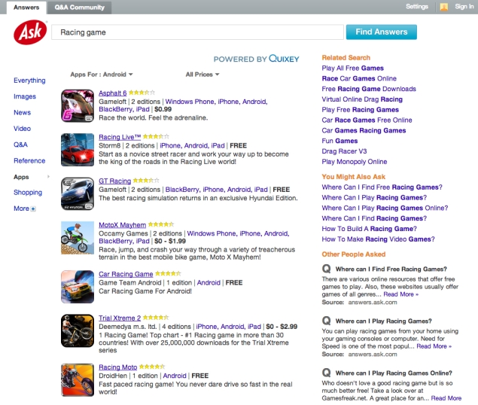Open the Asphalt 6 title link
This screenshot has width=478, height=405.
(x=112, y=93)
